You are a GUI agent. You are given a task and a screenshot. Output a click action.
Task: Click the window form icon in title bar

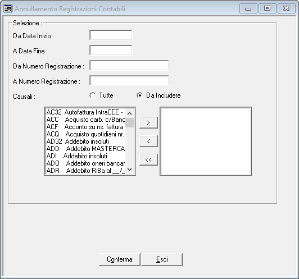pyautogui.click(x=8, y=9)
